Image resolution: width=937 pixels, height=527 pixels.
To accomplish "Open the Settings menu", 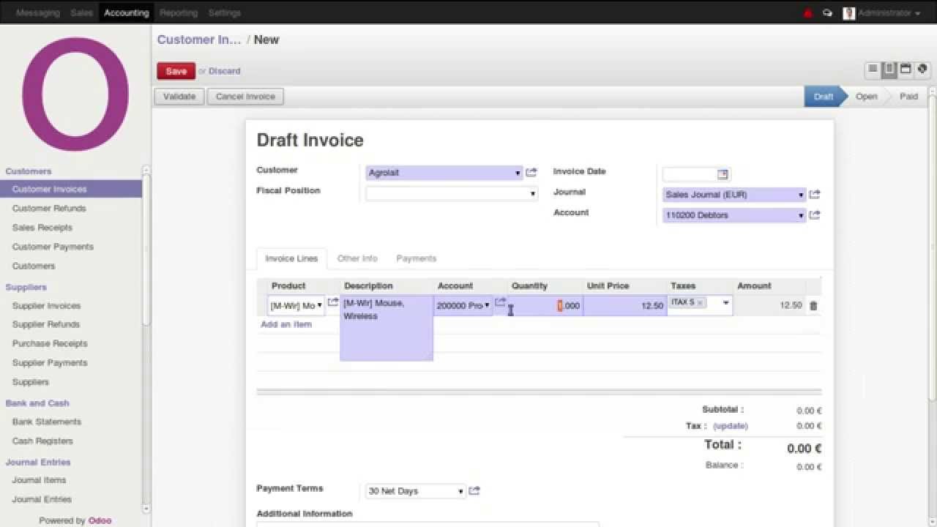I will tap(224, 13).
